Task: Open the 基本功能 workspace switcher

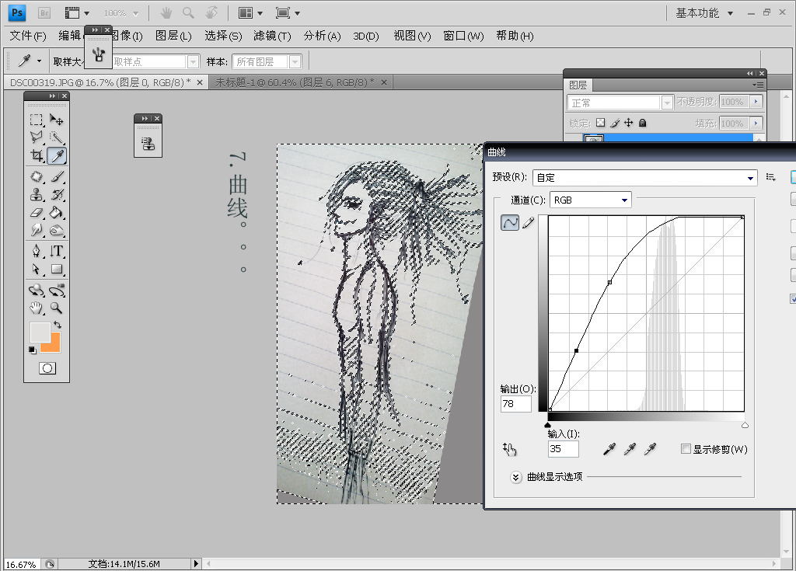Action: (x=702, y=13)
